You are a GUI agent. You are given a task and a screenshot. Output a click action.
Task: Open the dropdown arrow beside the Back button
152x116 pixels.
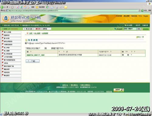[x=10, y=7]
